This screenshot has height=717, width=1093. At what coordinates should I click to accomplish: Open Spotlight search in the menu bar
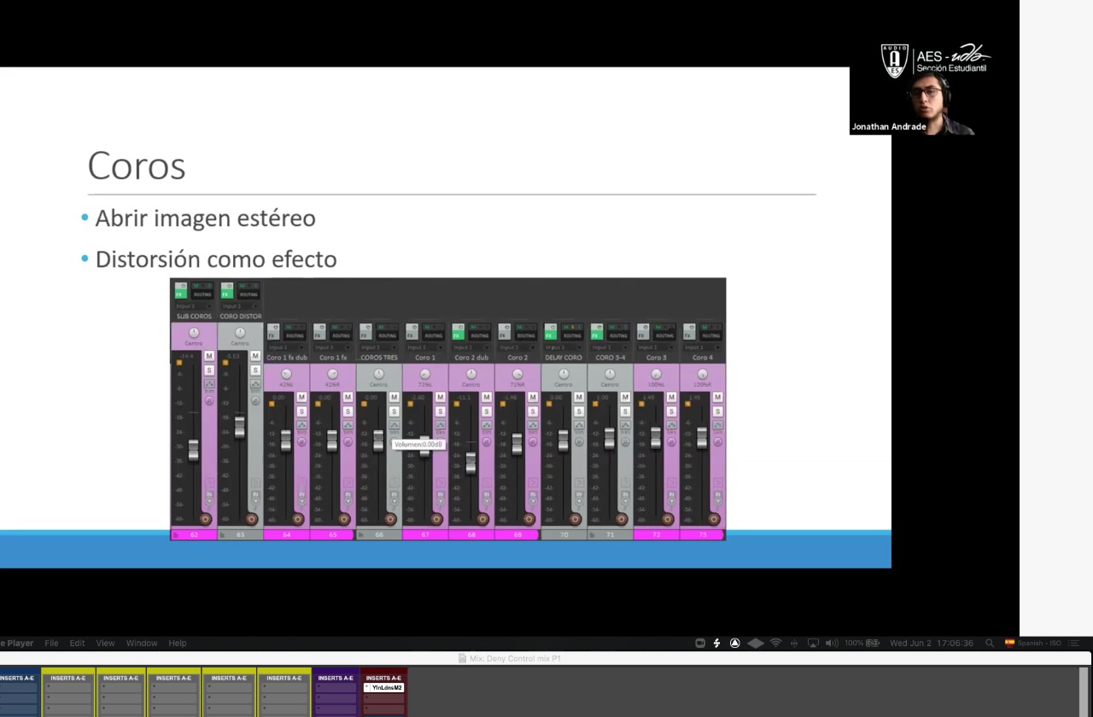click(x=989, y=643)
